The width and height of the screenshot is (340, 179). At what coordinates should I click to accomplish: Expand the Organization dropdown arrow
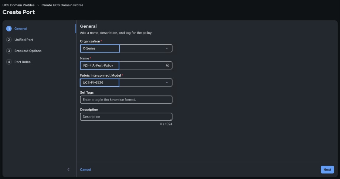167,48
